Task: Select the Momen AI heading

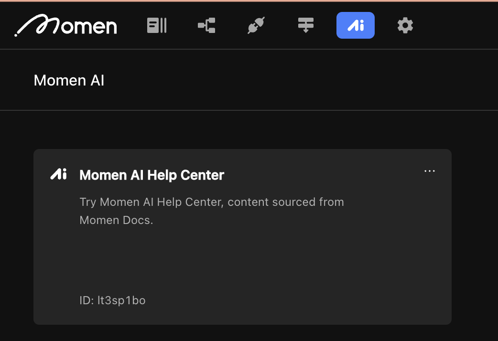Action: coord(68,80)
